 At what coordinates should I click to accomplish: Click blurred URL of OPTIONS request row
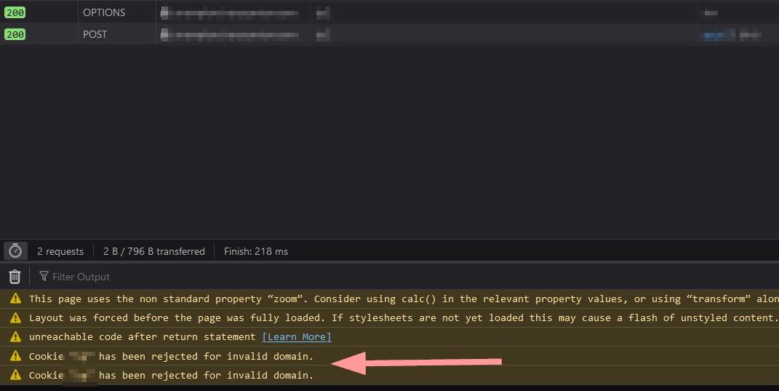[x=230, y=12]
